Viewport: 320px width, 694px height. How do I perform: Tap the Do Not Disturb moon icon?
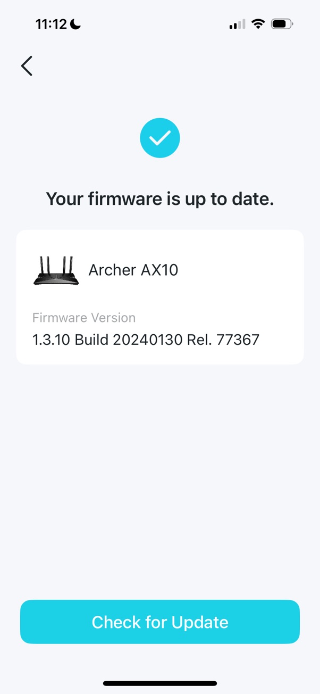(75, 24)
